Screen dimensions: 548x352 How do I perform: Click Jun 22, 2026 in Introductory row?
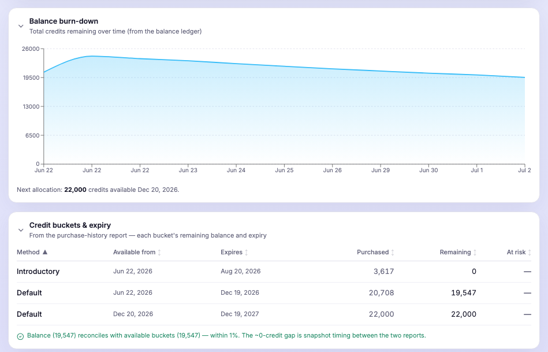133,271
